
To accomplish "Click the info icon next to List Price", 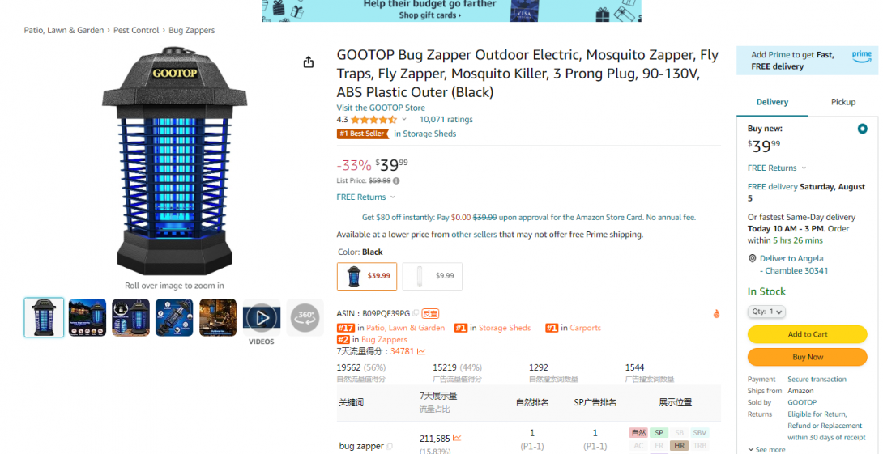I will 396,180.
